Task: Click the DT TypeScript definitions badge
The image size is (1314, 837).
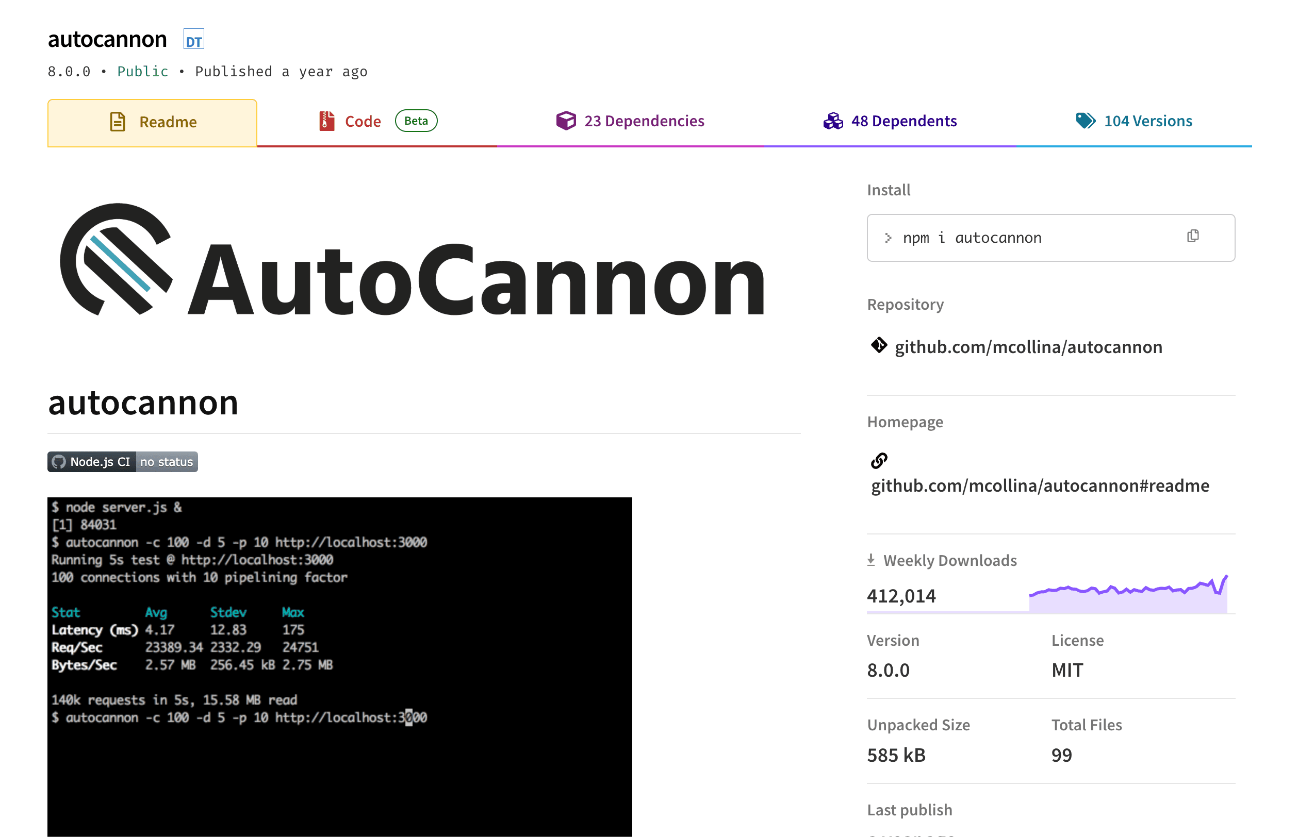Action: 194,39
